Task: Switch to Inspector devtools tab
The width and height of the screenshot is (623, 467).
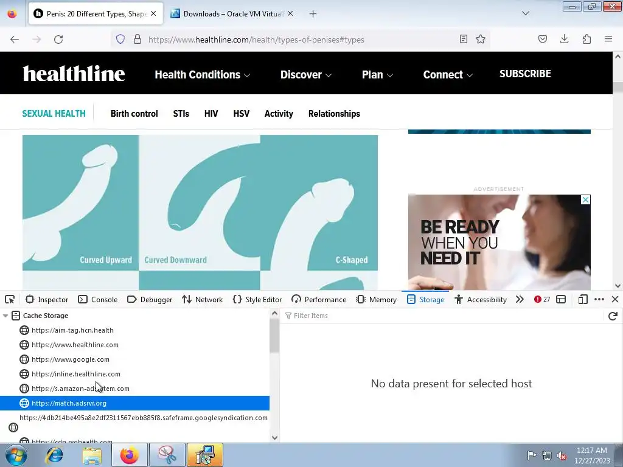Action: point(47,299)
